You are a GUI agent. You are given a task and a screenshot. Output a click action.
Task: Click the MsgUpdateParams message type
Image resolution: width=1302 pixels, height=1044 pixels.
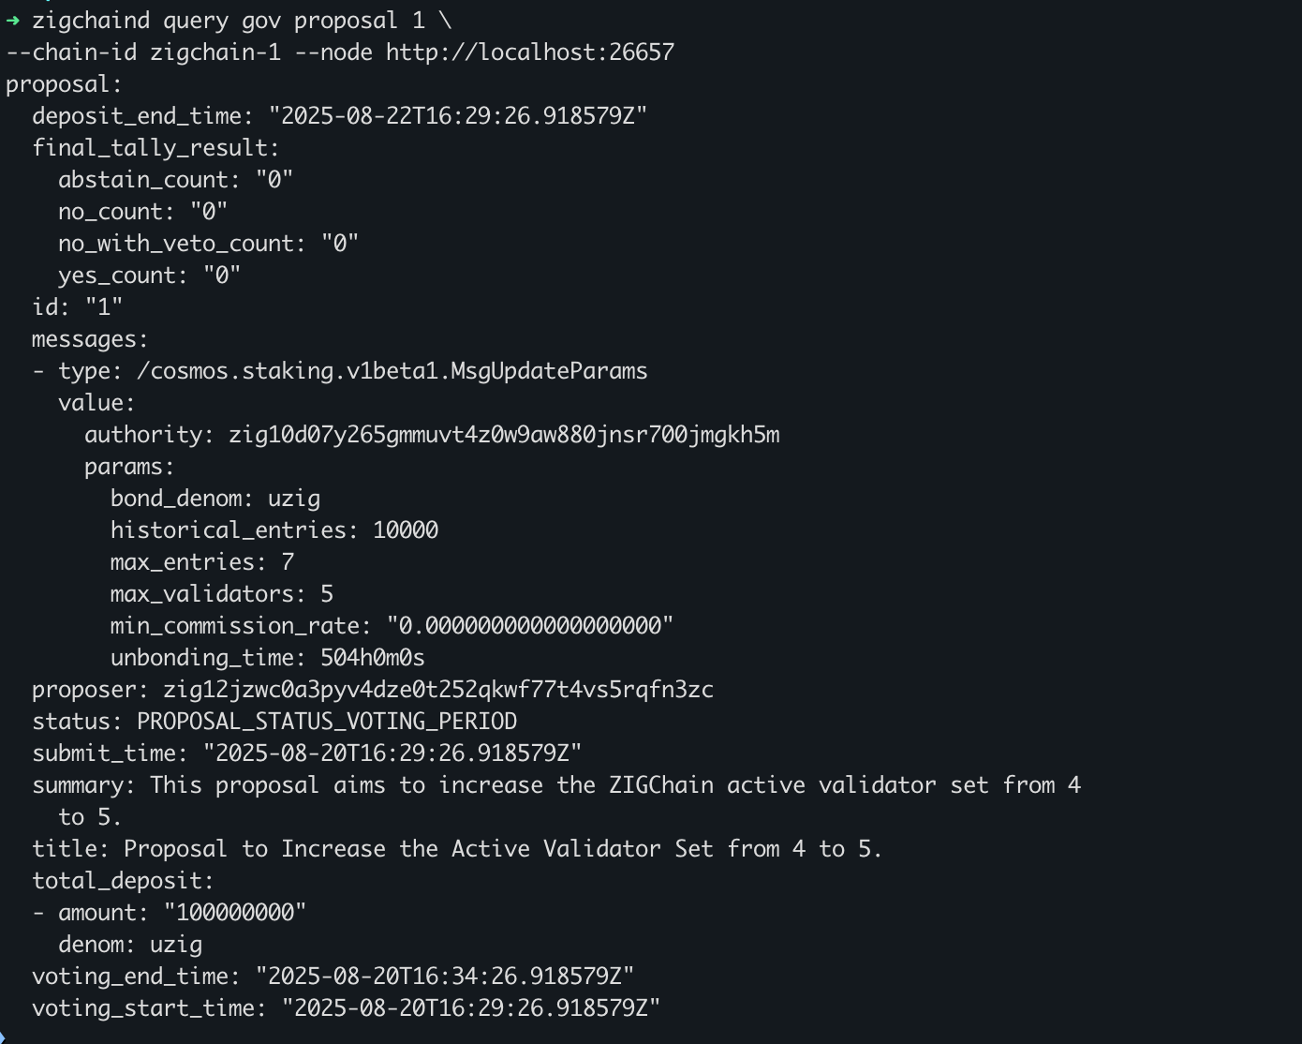pos(392,371)
